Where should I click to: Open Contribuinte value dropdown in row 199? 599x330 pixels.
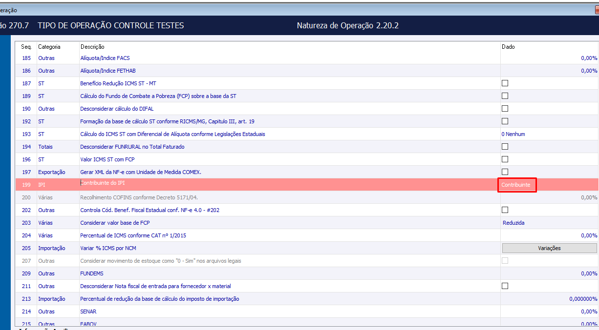point(517,185)
